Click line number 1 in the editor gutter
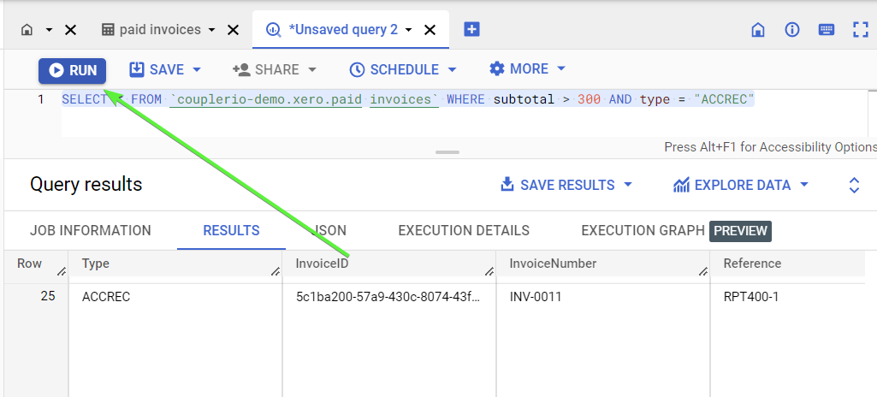This screenshot has height=397, width=877. coord(40,100)
